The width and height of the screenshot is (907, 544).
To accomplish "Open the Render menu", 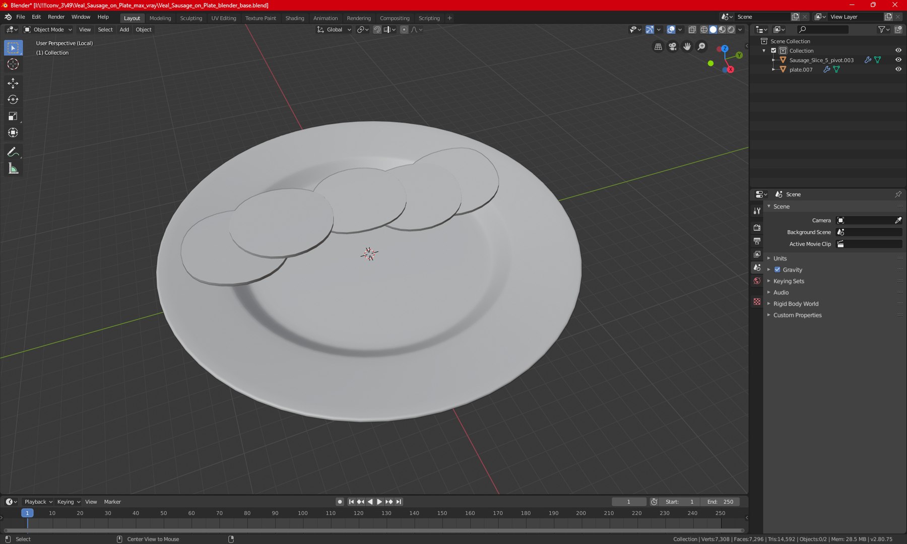I will [x=56, y=17].
